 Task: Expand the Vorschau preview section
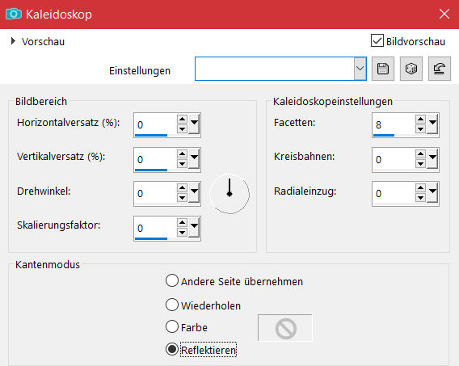tap(13, 41)
